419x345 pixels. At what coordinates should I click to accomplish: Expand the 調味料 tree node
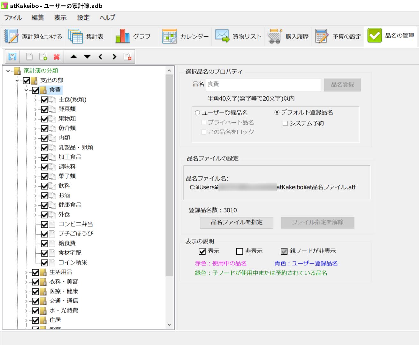(35, 167)
